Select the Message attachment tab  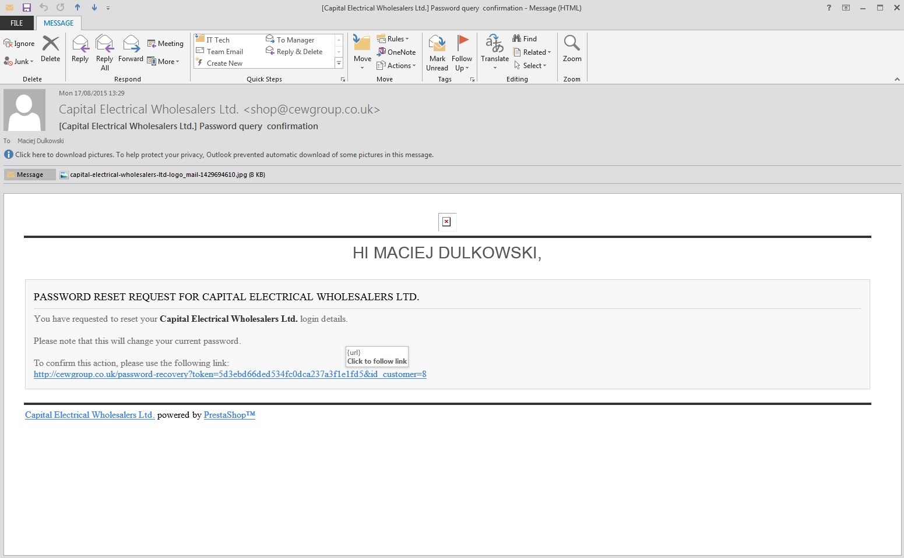pyautogui.click(x=30, y=175)
